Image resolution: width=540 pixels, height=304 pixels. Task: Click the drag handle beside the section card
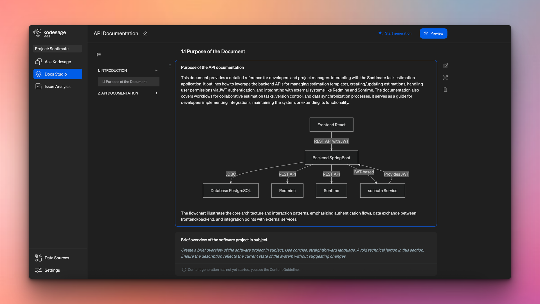[x=170, y=66]
